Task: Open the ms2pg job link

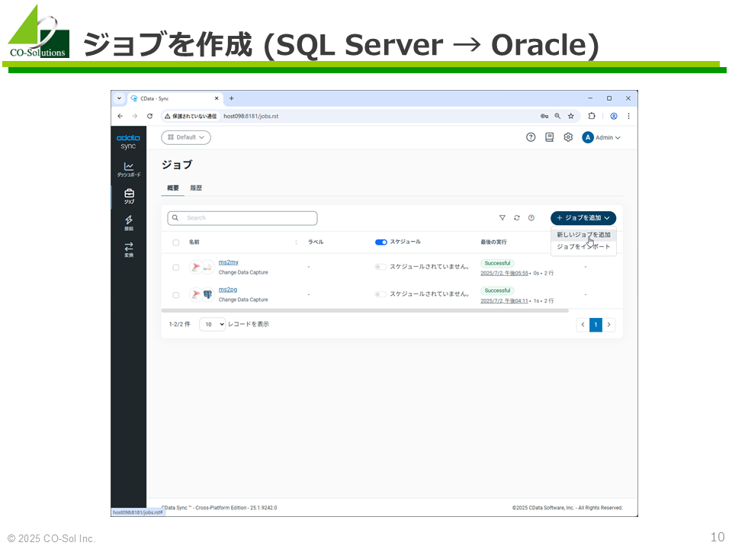Action: coord(228,290)
